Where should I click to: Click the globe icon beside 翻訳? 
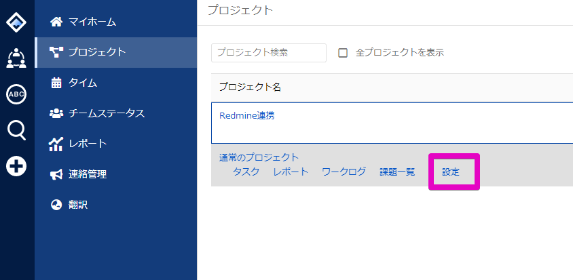(x=56, y=205)
